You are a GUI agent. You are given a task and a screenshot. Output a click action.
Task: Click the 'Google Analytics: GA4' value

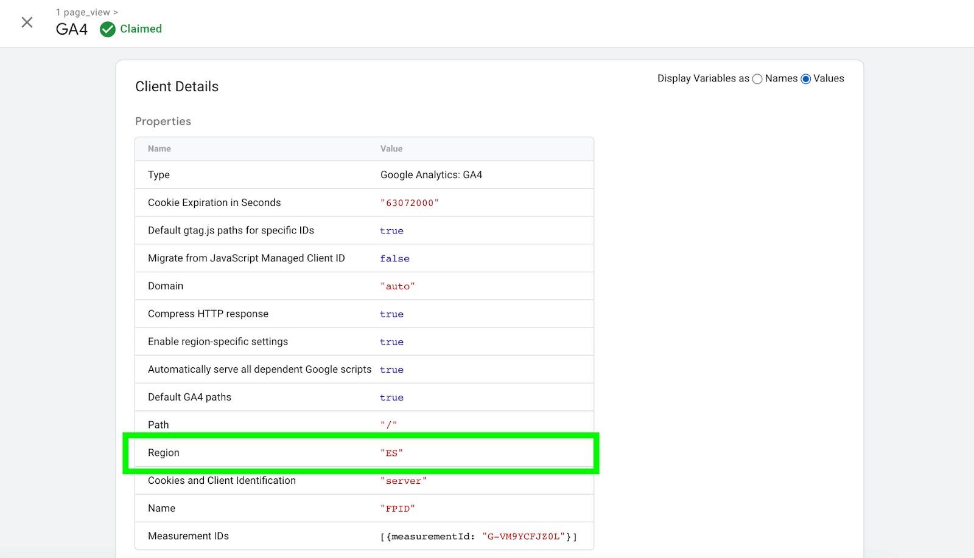point(431,175)
